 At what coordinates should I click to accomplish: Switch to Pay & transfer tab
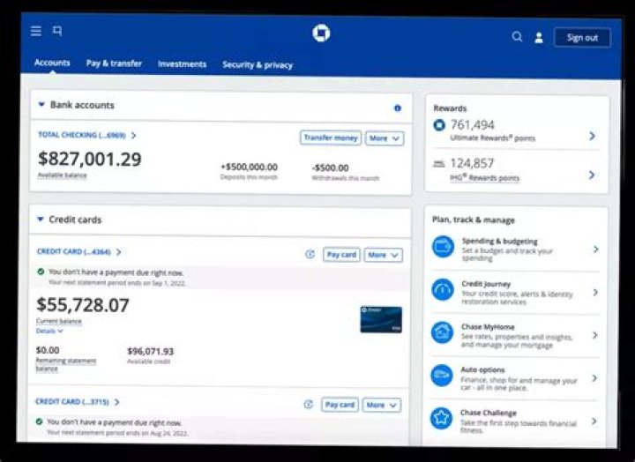click(x=114, y=63)
